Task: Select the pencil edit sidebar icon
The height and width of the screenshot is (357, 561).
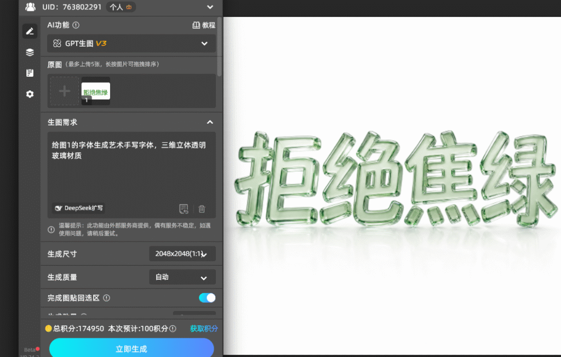Action: point(30,31)
